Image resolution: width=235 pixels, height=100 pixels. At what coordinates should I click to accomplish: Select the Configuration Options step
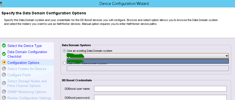[x=23, y=63]
